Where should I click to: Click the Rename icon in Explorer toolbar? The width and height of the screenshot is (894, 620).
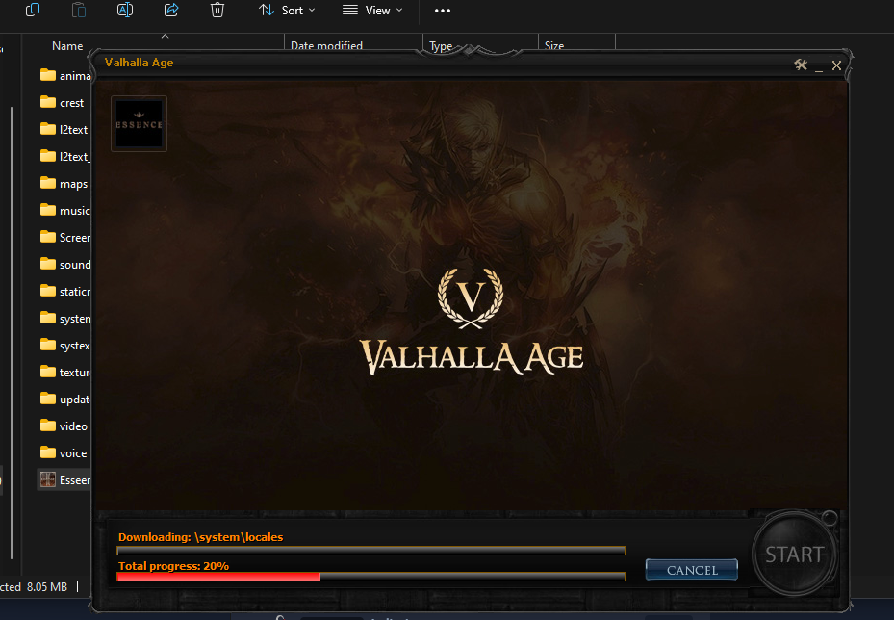pos(125,10)
